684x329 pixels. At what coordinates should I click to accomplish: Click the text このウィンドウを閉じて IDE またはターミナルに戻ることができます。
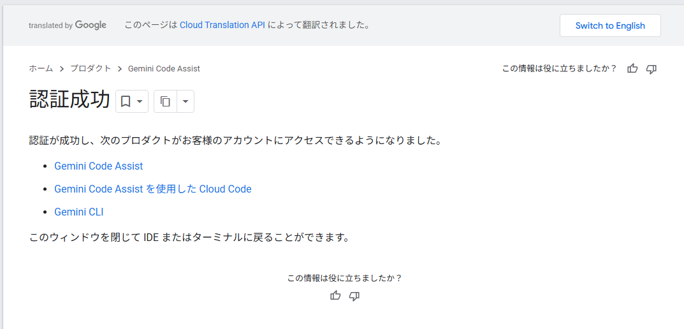point(190,238)
